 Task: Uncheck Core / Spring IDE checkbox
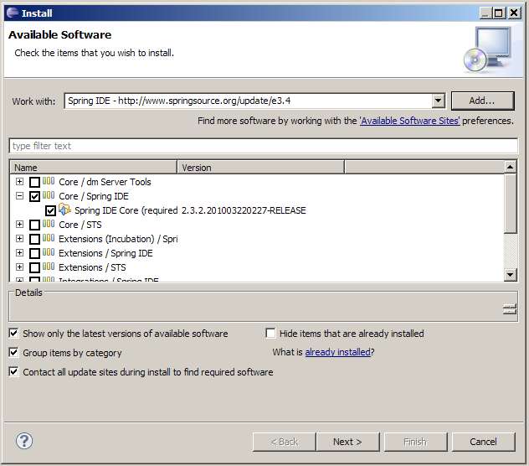coord(35,196)
